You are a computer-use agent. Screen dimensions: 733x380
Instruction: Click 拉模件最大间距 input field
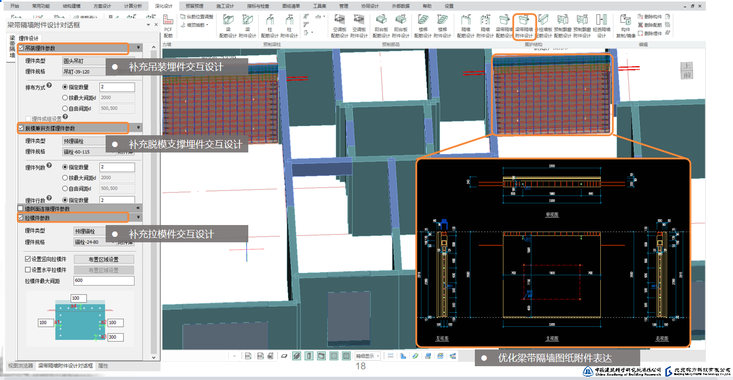[x=104, y=281]
